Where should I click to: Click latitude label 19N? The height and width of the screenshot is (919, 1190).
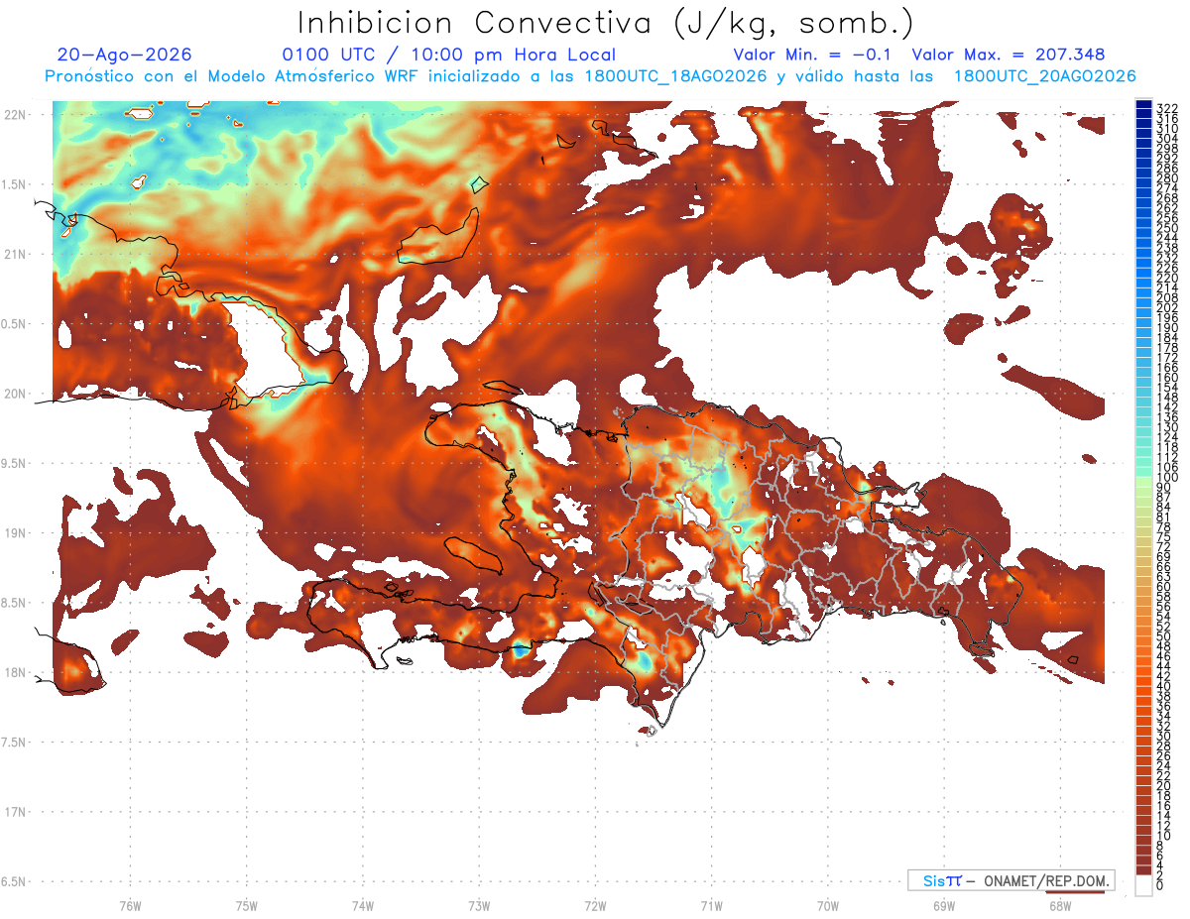(x=14, y=533)
